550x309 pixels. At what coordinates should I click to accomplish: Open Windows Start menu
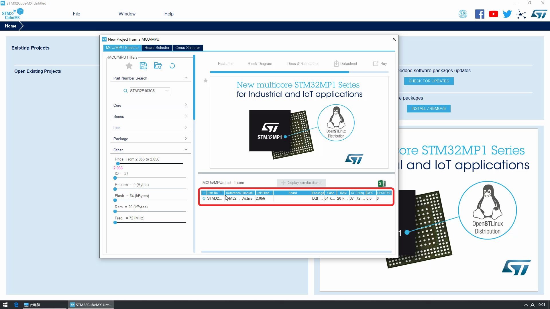tap(5, 305)
